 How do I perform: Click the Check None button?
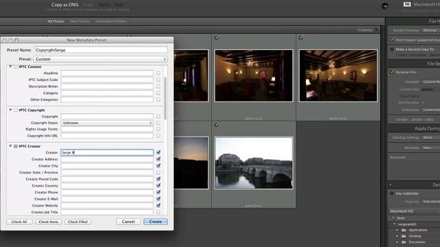48,222
